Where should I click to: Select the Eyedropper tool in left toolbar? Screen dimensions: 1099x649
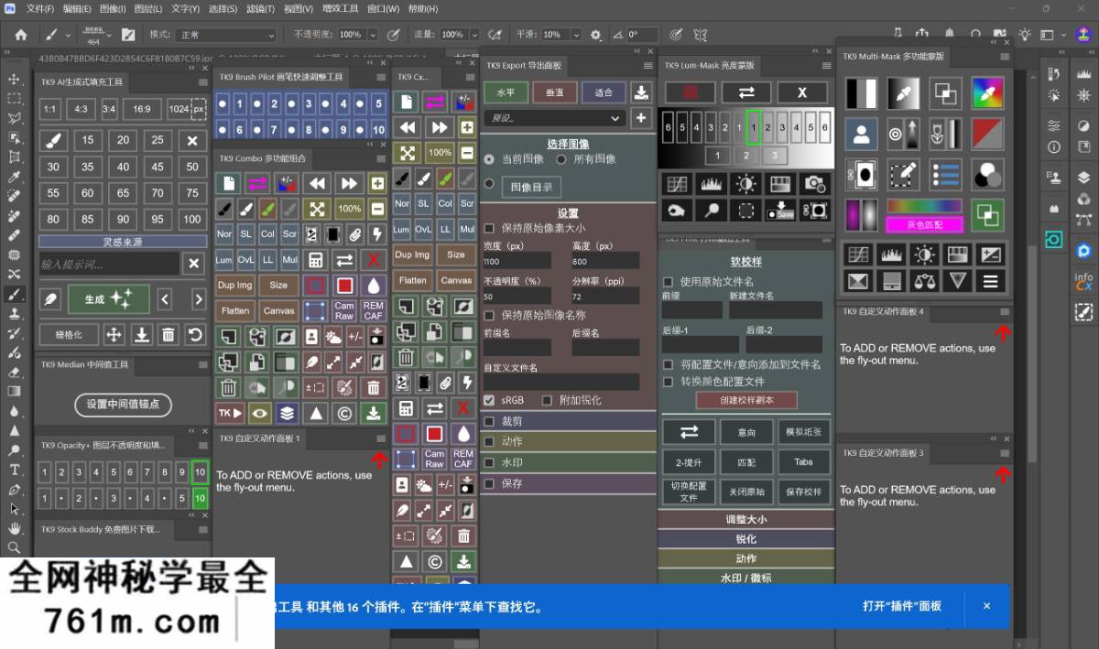(x=14, y=177)
